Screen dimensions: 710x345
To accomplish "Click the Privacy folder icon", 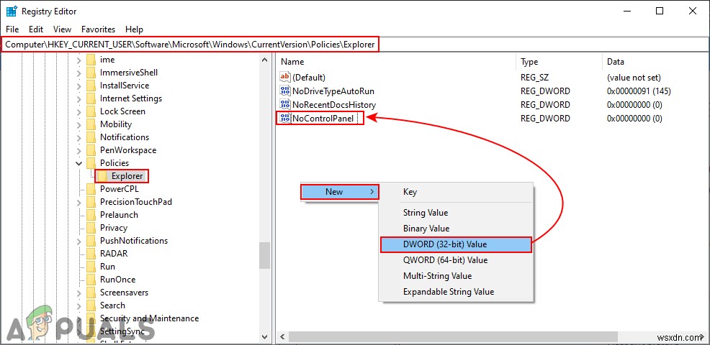I will (91, 228).
